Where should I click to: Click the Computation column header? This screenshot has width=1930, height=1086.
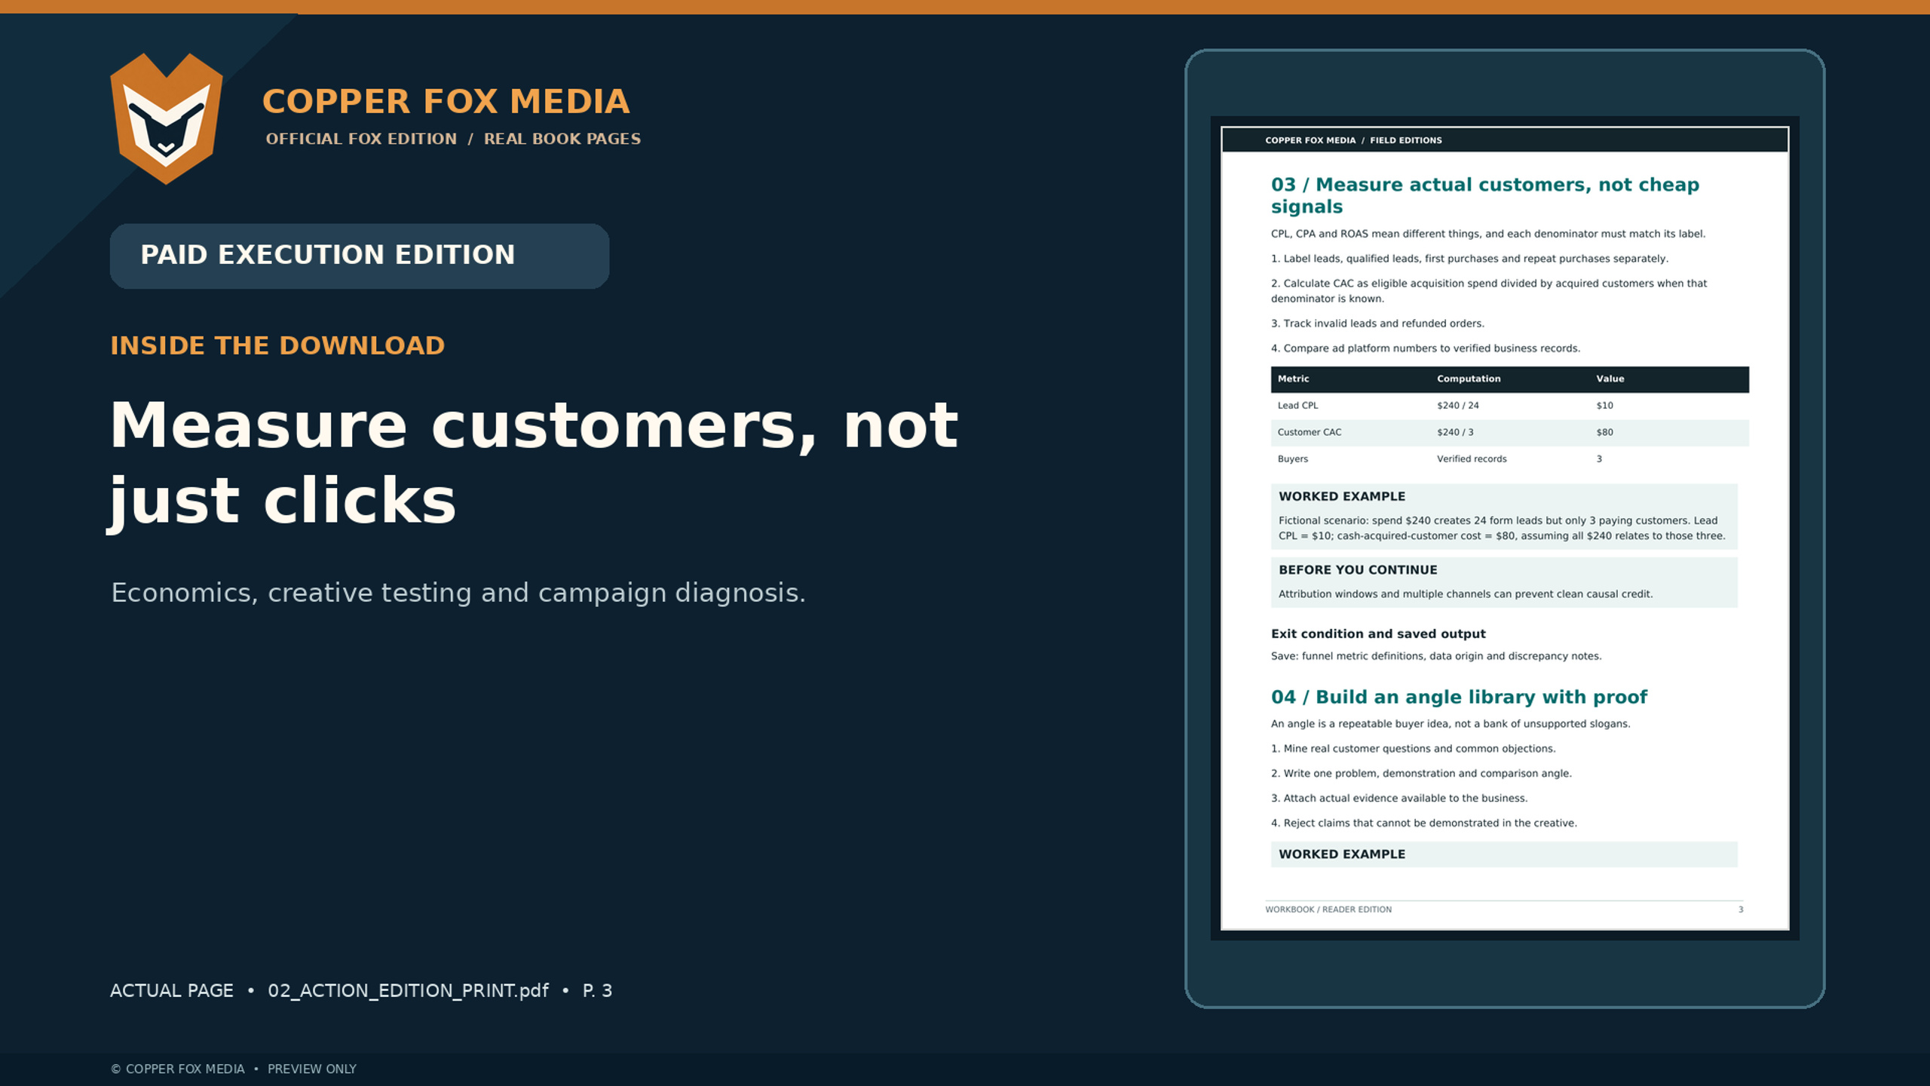pyautogui.click(x=1469, y=379)
